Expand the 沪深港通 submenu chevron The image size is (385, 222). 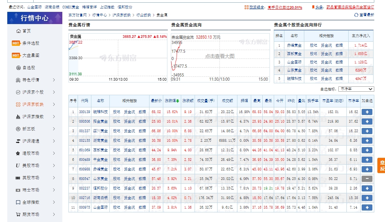point(54,141)
